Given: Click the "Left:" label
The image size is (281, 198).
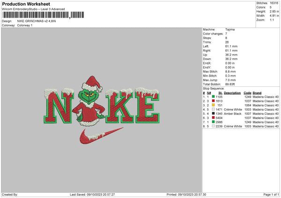Looking at the screenshot, I should (x=206, y=46).
